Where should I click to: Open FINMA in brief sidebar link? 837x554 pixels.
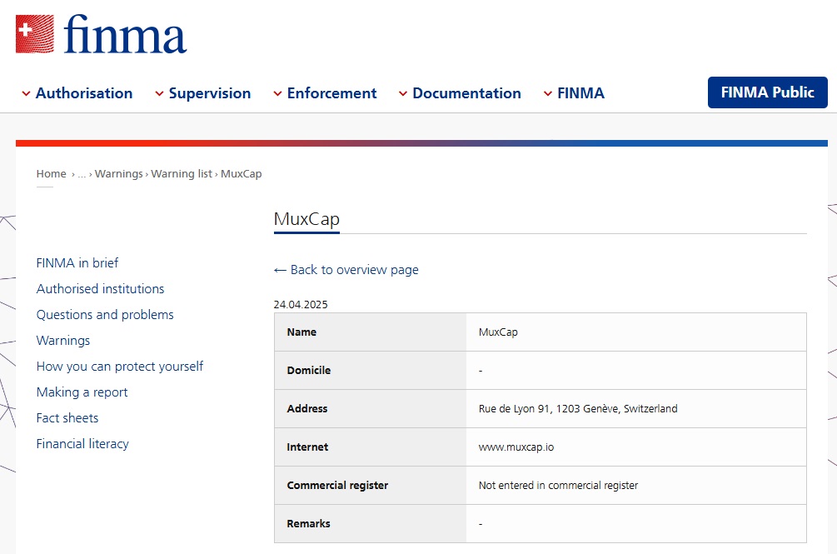pyautogui.click(x=77, y=263)
